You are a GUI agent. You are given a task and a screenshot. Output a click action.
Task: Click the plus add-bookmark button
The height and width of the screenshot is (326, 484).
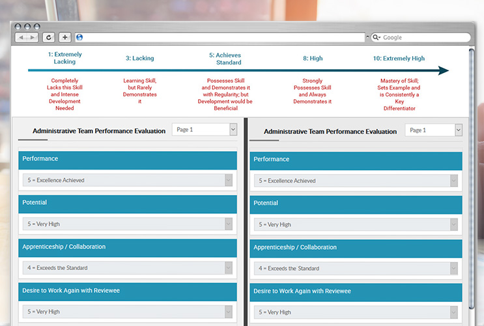pyautogui.click(x=65, y=37)
